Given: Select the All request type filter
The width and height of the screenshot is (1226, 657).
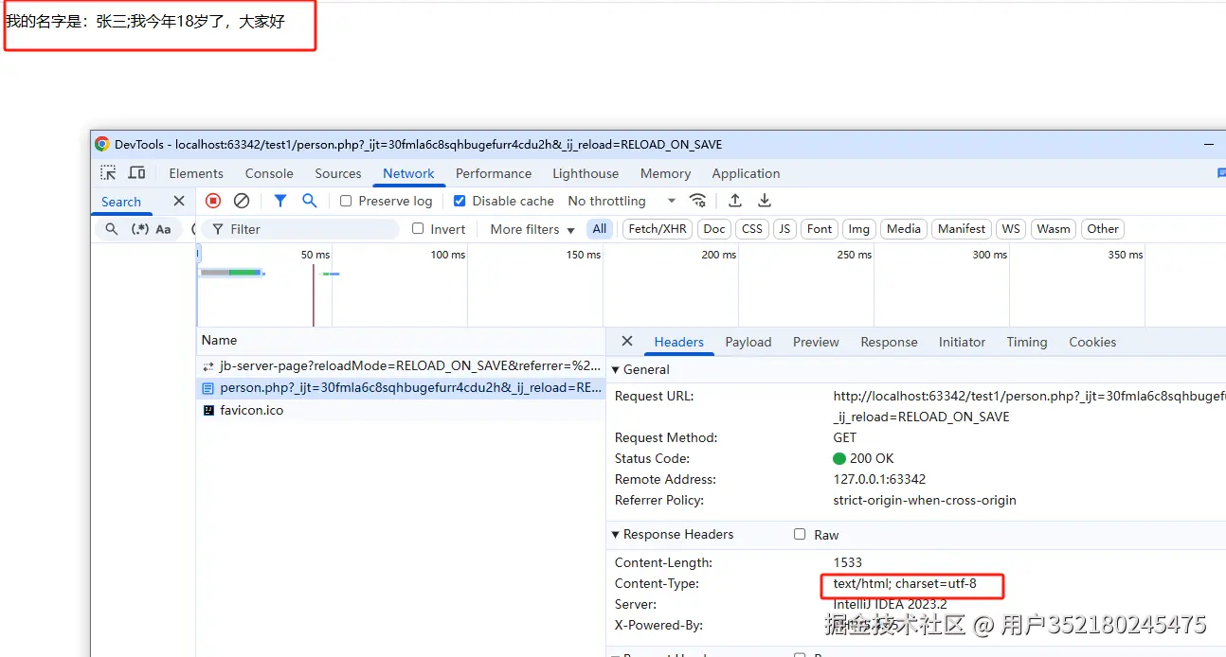Looking at the screenshot, I should coord(600,228).
